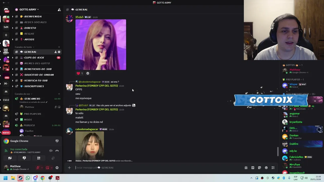Undeafen the headphones in user panel
The height and width of the screenshot is (182, 324).
tap(47, 168)
